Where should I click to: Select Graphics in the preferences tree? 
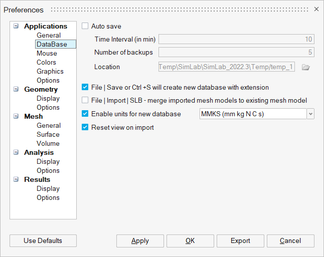(50, 71)
